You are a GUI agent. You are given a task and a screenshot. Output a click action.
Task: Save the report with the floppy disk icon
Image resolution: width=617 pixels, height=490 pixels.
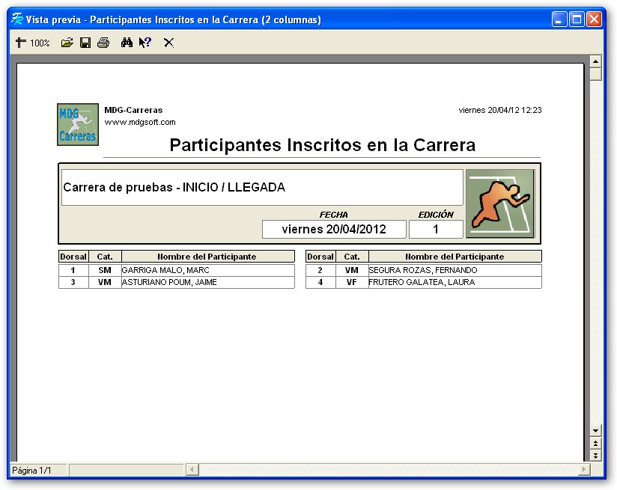pos(85,43)
